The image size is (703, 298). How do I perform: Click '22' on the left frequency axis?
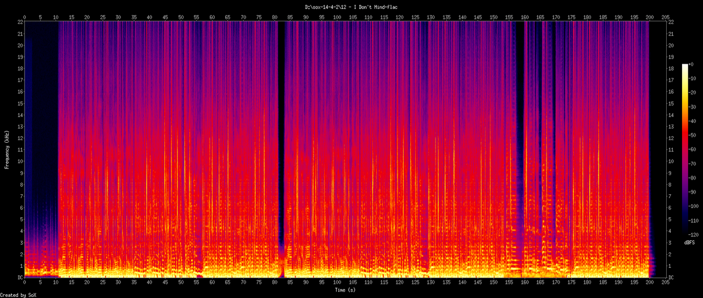(x=20, y=22)
